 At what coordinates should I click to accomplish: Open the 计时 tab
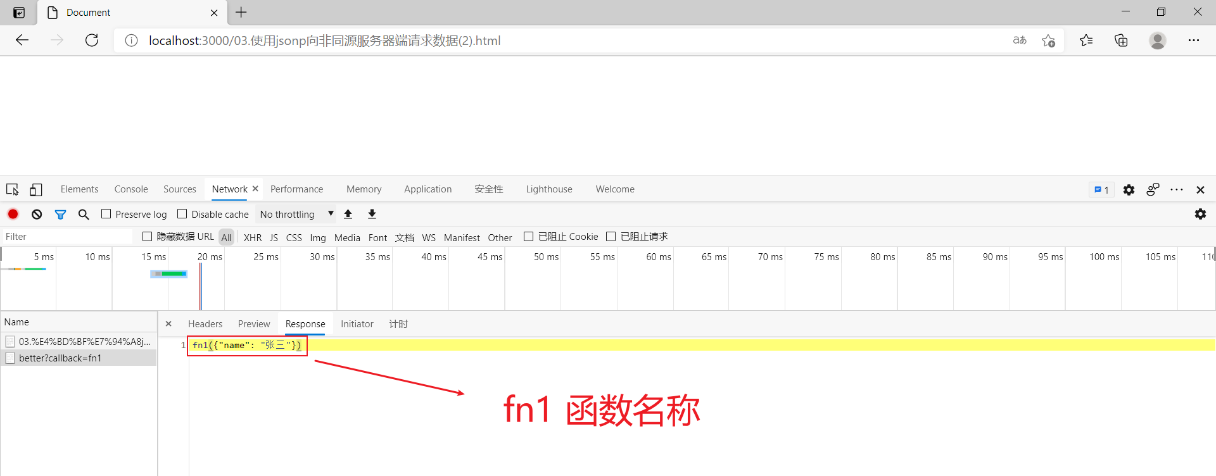[x=398, y=324]
